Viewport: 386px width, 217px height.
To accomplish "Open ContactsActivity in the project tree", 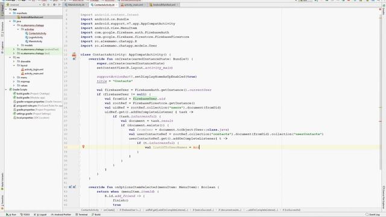I will (x=37, y=33).
